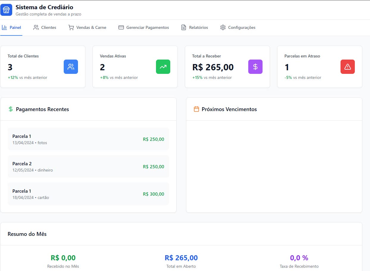The height and width of the screenshot is (271, 370).
Task: Click the red warning triangle icon
Action: (348, 67)
